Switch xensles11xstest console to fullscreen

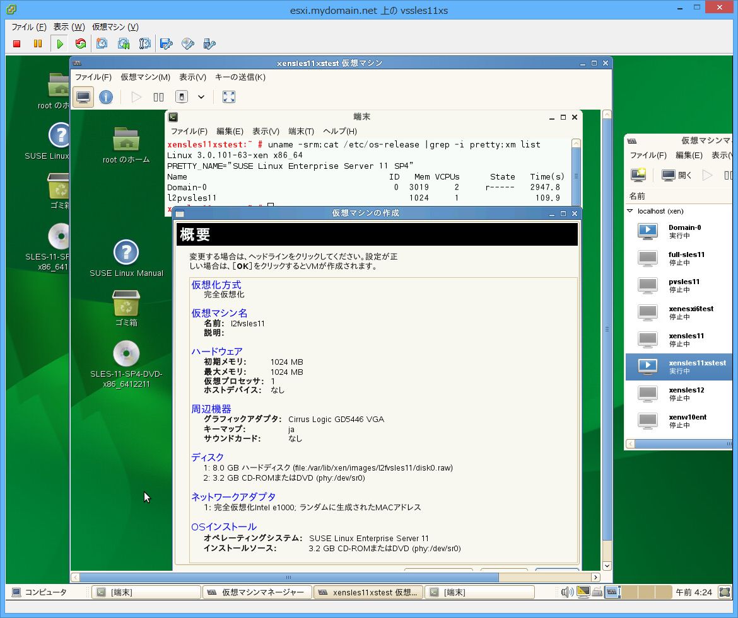click(229, 97)
